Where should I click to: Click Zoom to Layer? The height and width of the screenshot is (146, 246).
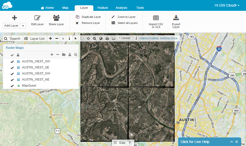[x=123, y=17]
